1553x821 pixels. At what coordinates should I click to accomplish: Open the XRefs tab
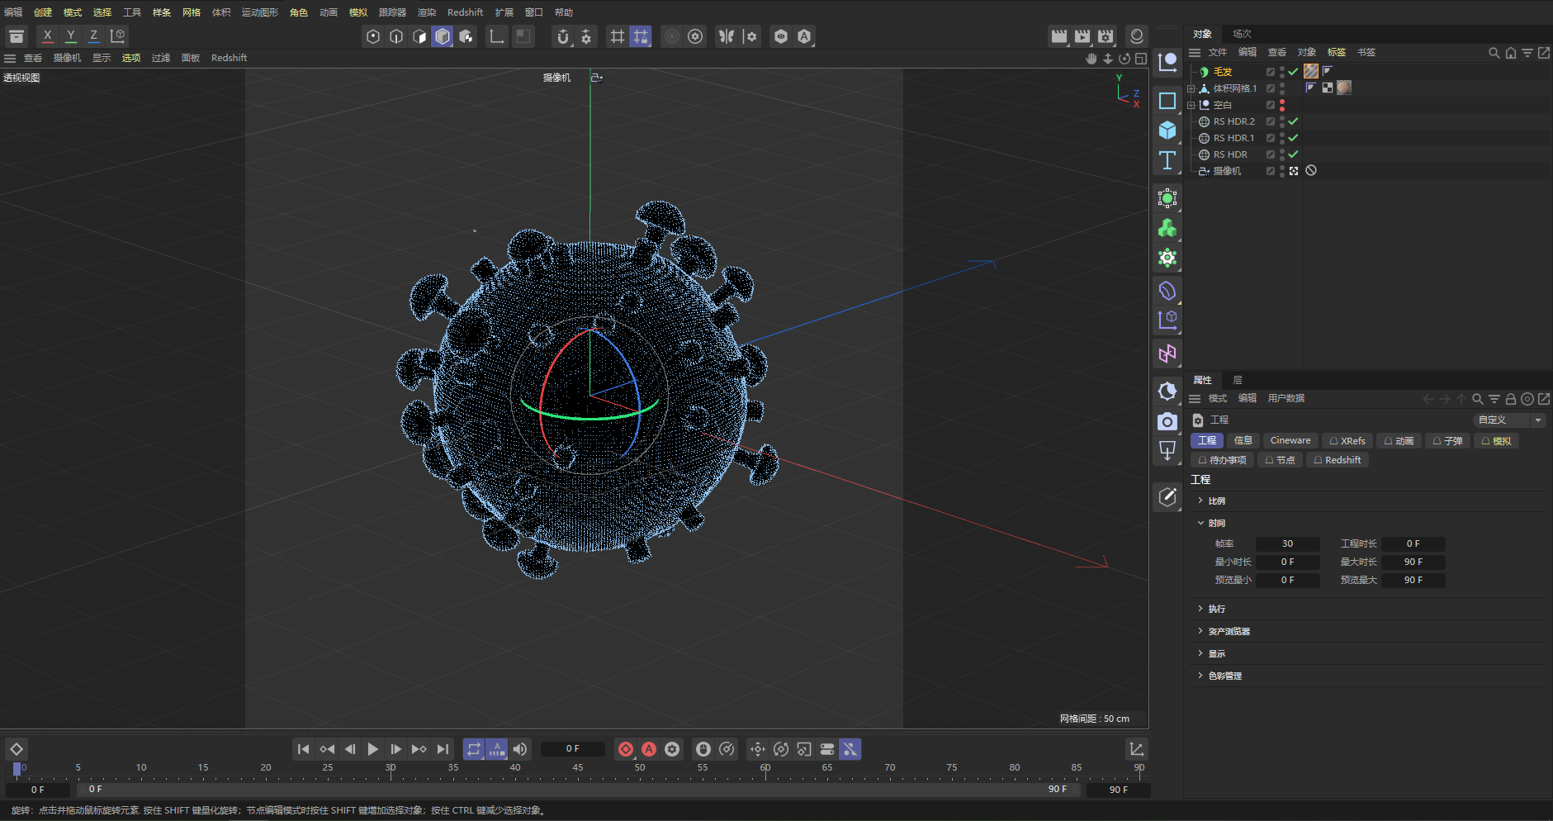[1347, 441]
